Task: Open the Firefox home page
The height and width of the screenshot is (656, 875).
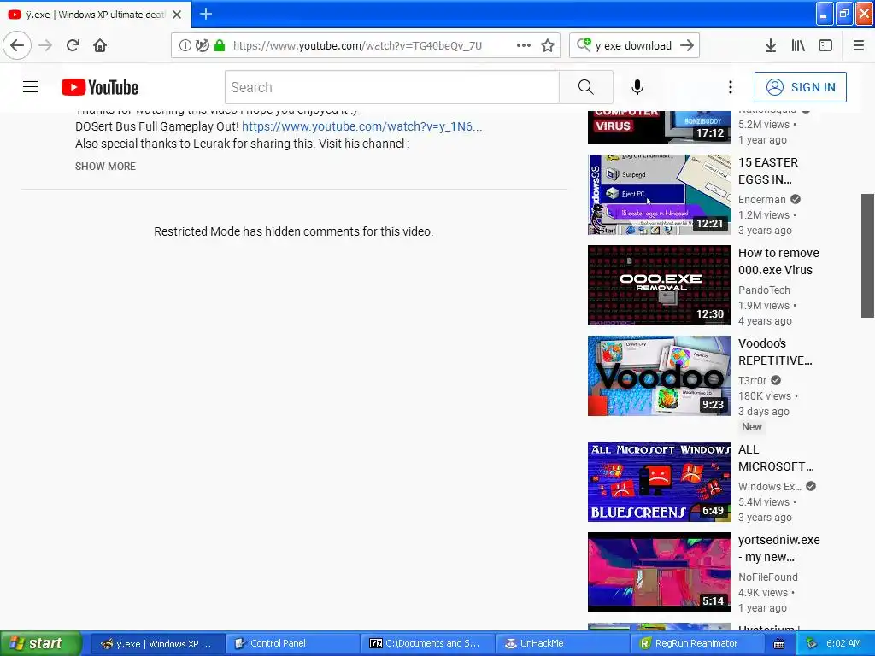Action: (x=100, y=45)
